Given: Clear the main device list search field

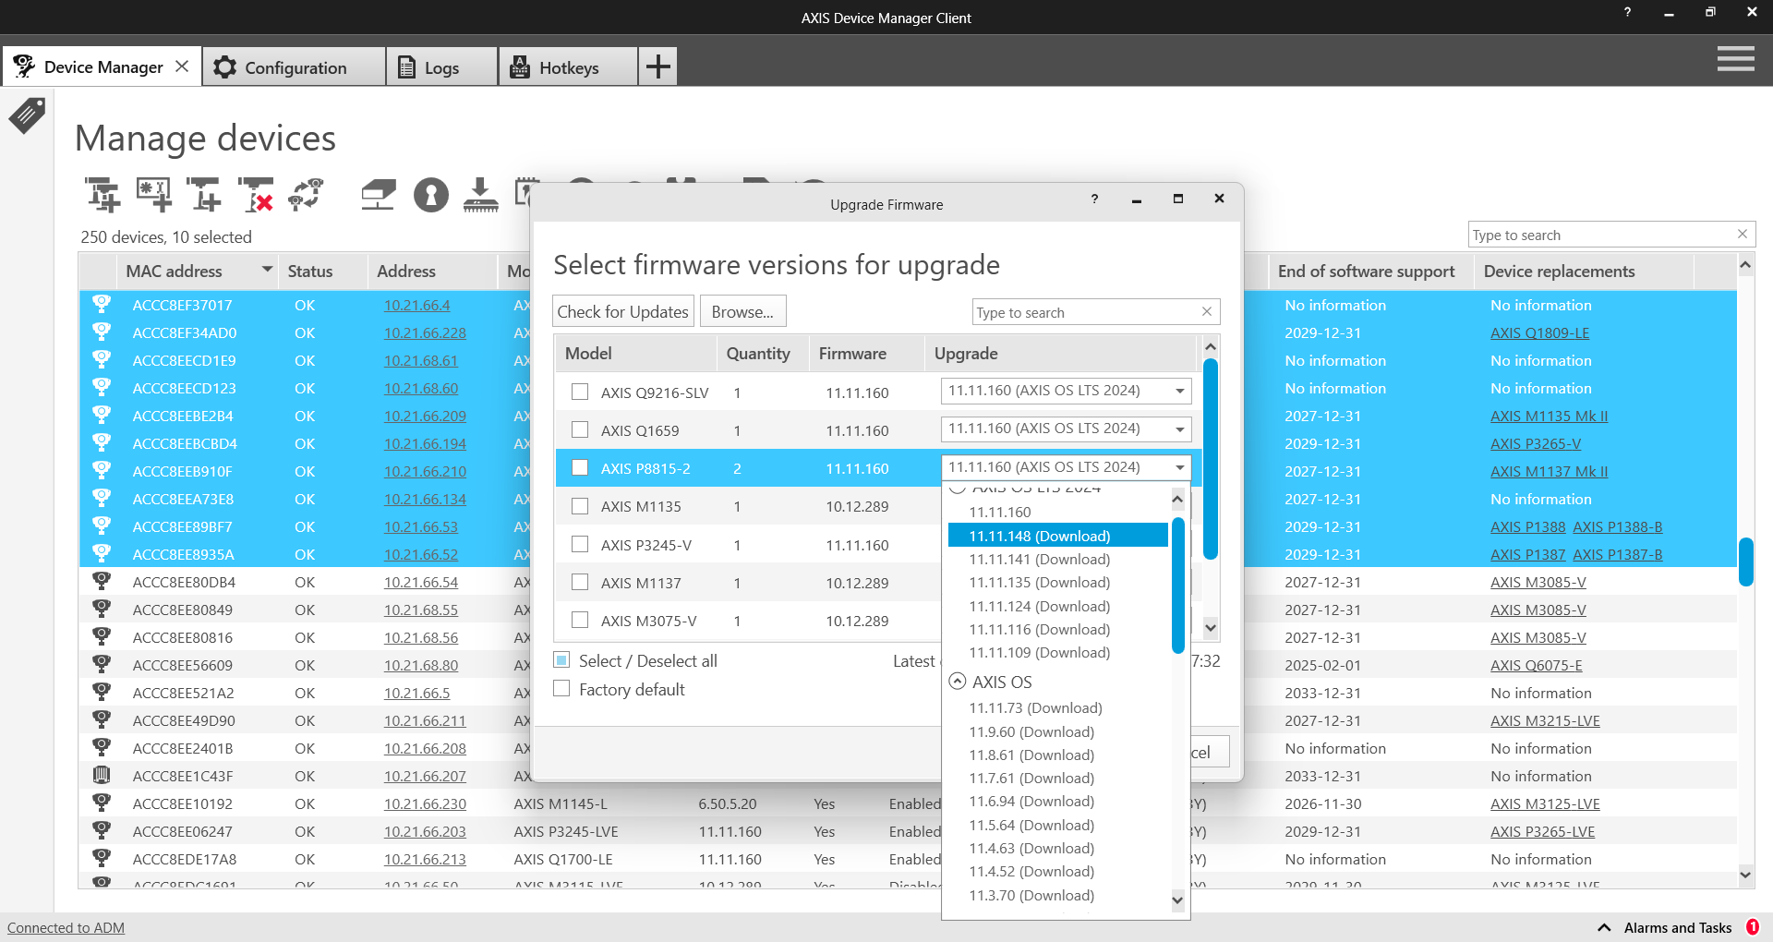Looking at the screenshot, I should point(1742,234).
